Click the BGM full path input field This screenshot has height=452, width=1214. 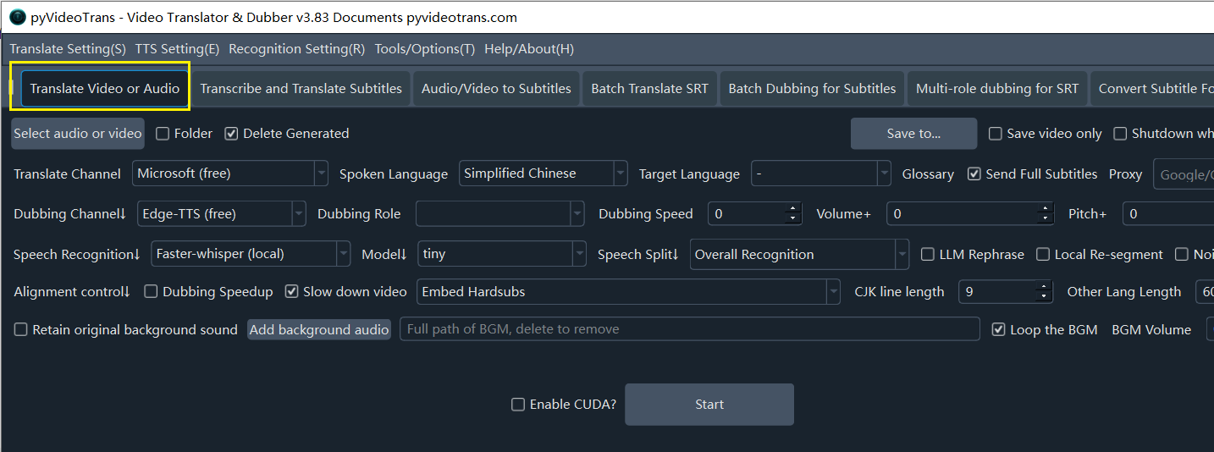(x=689, y=329)
